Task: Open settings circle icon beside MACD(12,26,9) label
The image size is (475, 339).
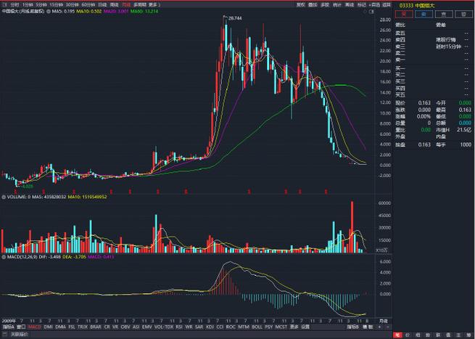Action: [x=4, y=257]
